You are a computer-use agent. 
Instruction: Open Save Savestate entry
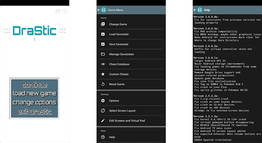[x=131, y=44]
